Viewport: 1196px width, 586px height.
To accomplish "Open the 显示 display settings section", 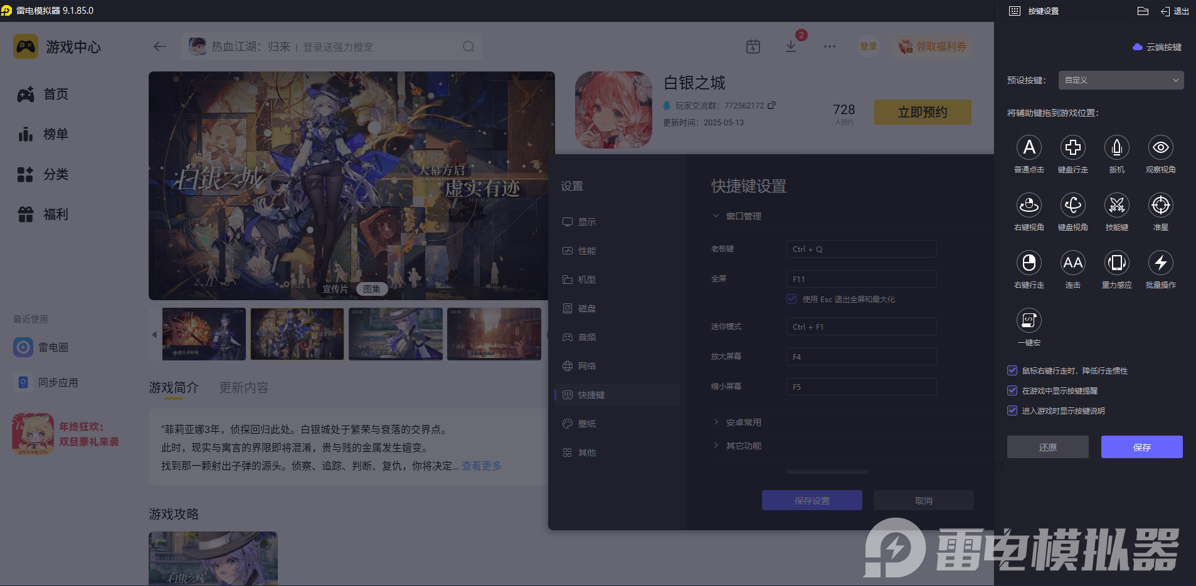I will coord(617,222).
